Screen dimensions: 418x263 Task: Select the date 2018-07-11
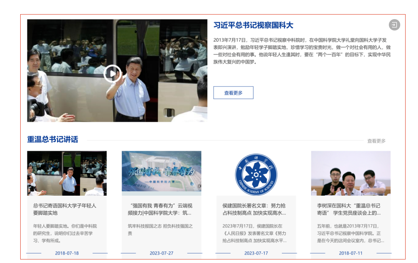[351, 253]
